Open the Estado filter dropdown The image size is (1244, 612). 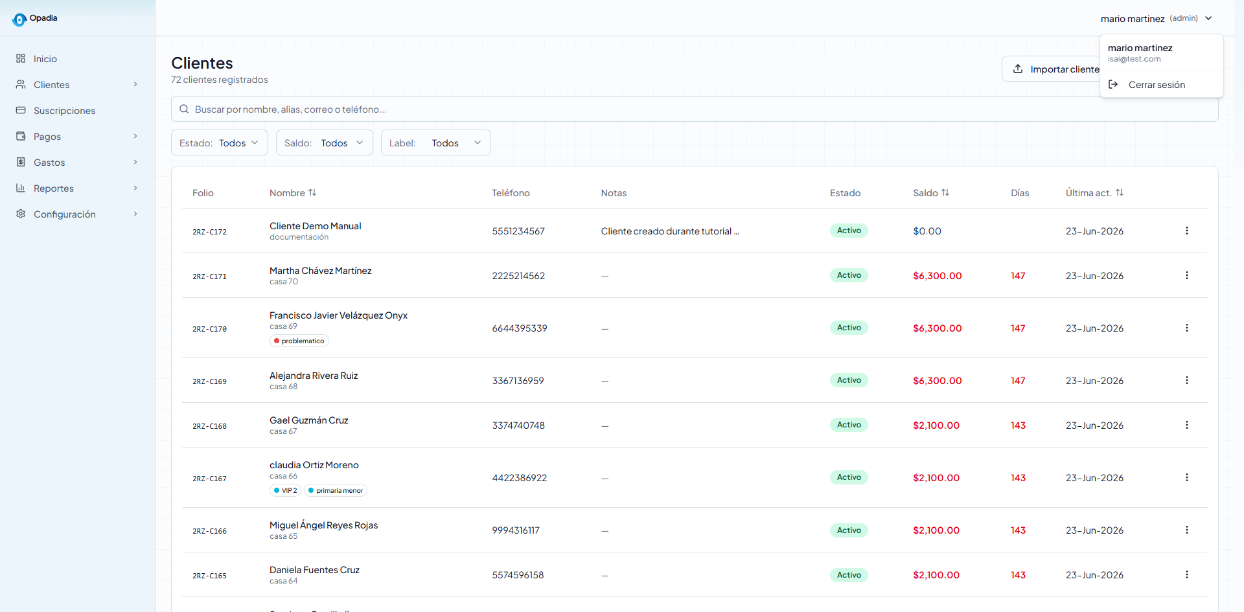[220, 142]
